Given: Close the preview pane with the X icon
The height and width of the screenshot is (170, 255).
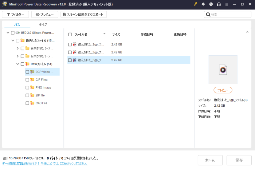Looking at the screenshot, I should click(x=247, y=32).
